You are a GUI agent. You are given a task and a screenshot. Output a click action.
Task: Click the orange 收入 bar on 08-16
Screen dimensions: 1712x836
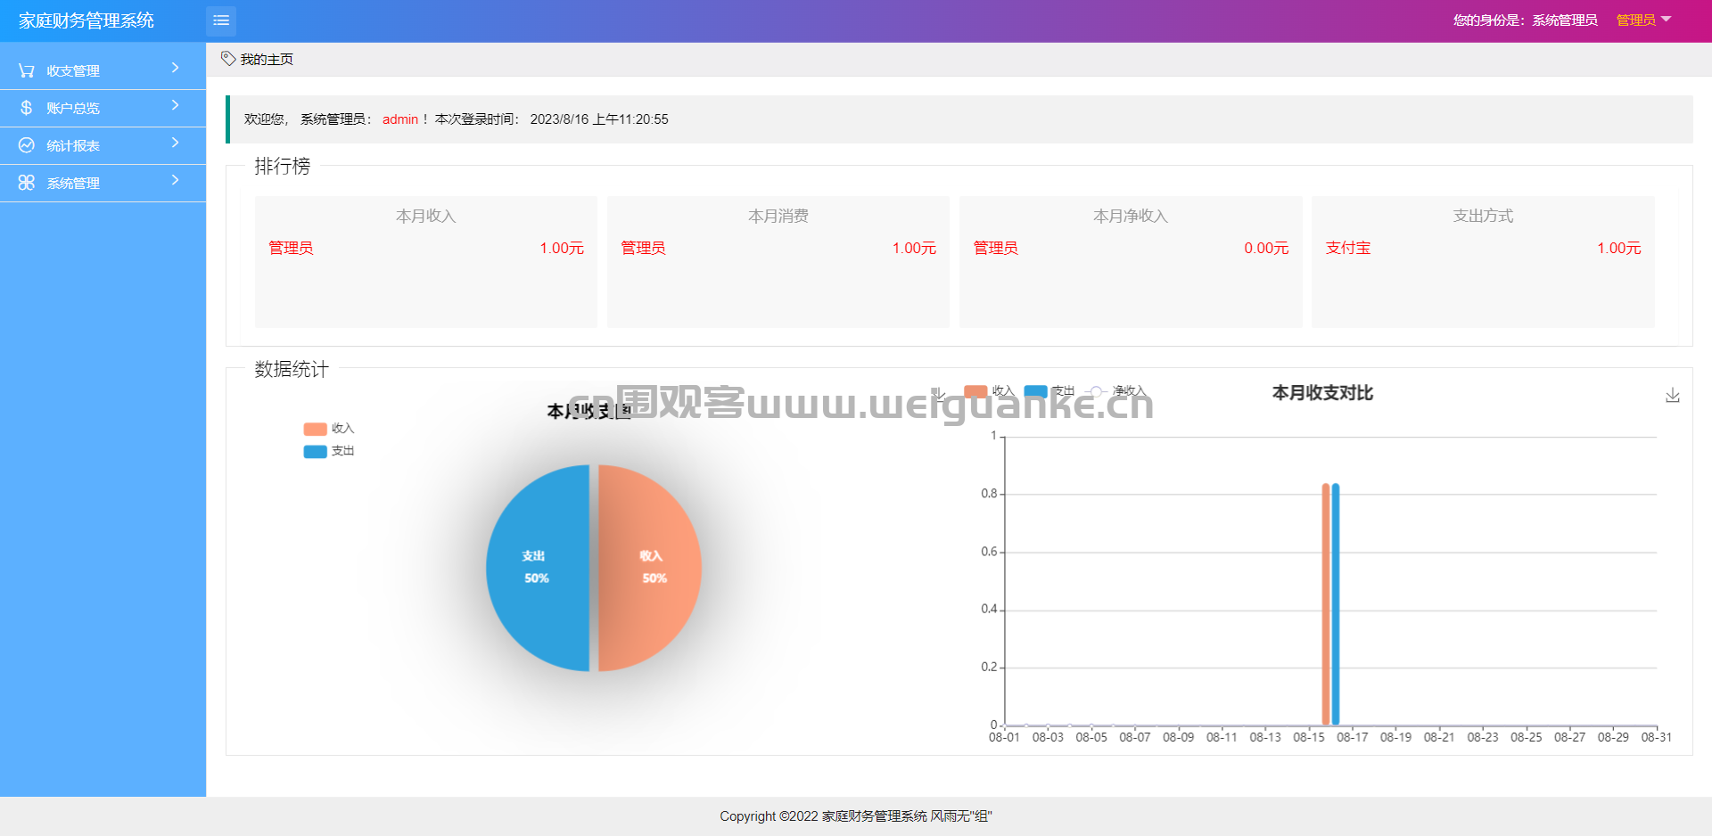click(x=1326, y=604)
